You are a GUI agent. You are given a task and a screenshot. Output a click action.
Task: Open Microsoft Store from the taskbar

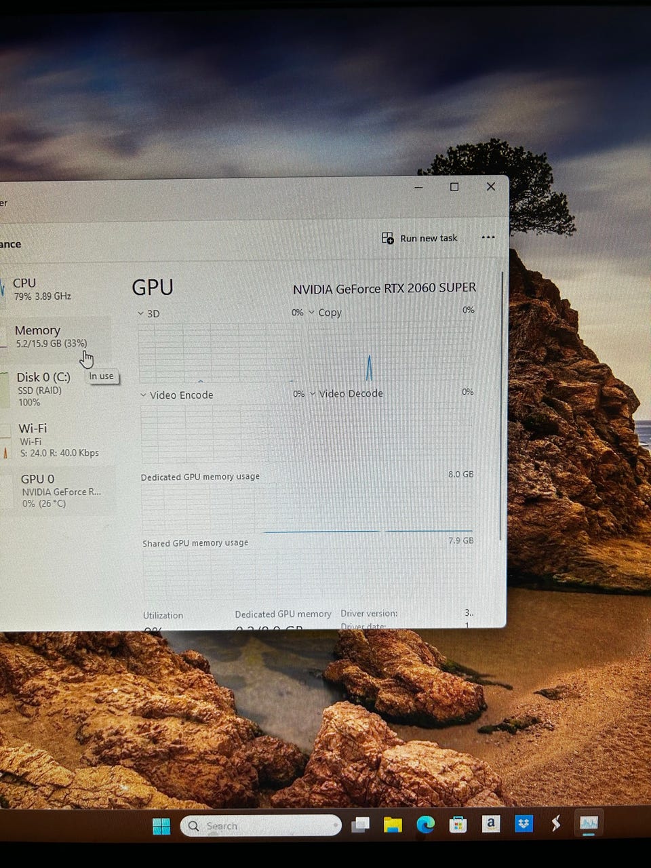coord(458,825)
